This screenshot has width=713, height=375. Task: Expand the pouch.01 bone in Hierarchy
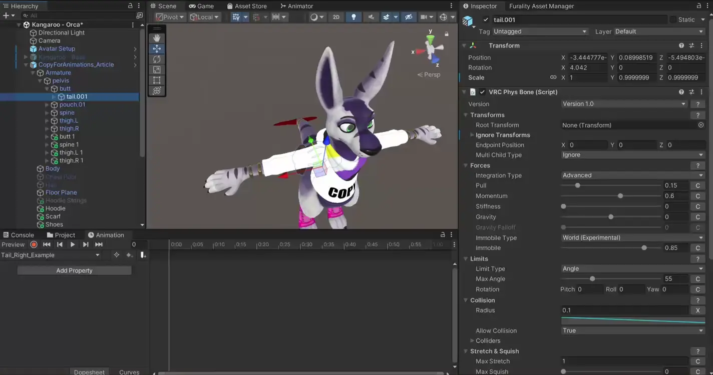pyautogui.click(x=47, y=105)
